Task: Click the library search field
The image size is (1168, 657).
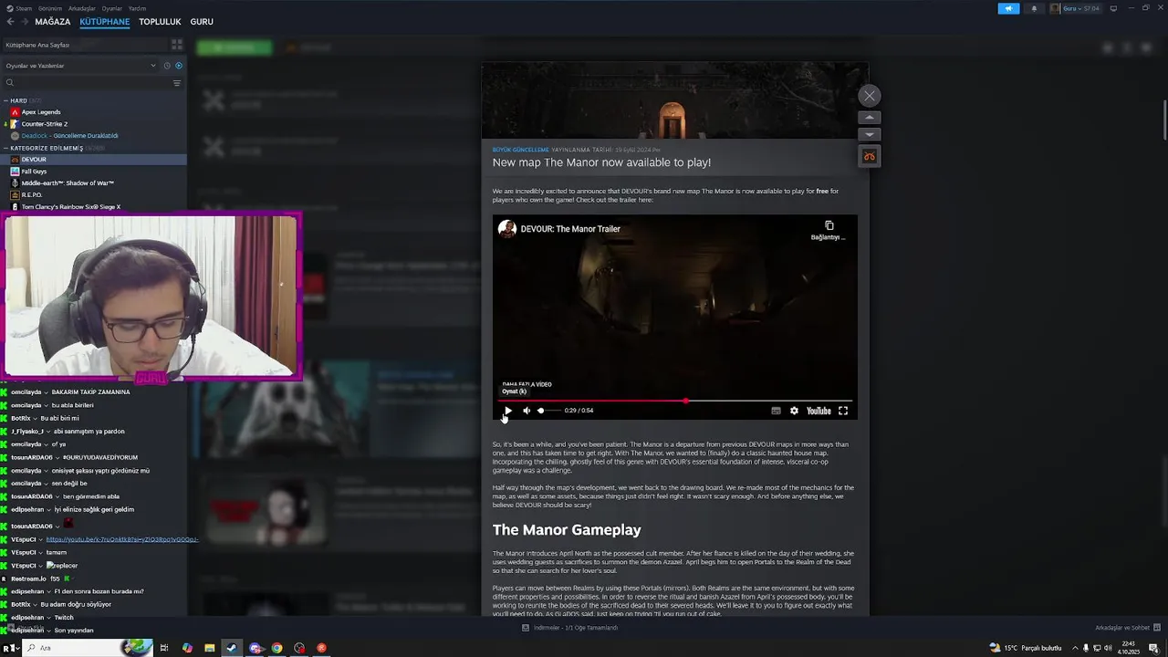Action: pyautogui.click(x=87, y=83)
